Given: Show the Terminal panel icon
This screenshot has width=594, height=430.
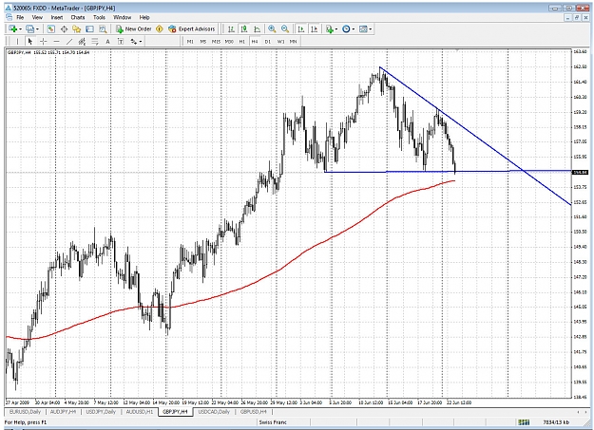Looking at the screenshot, I should (89, 28).
